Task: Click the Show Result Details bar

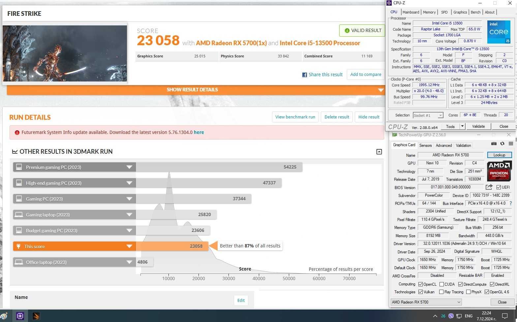Action: [x=196, y=90]
